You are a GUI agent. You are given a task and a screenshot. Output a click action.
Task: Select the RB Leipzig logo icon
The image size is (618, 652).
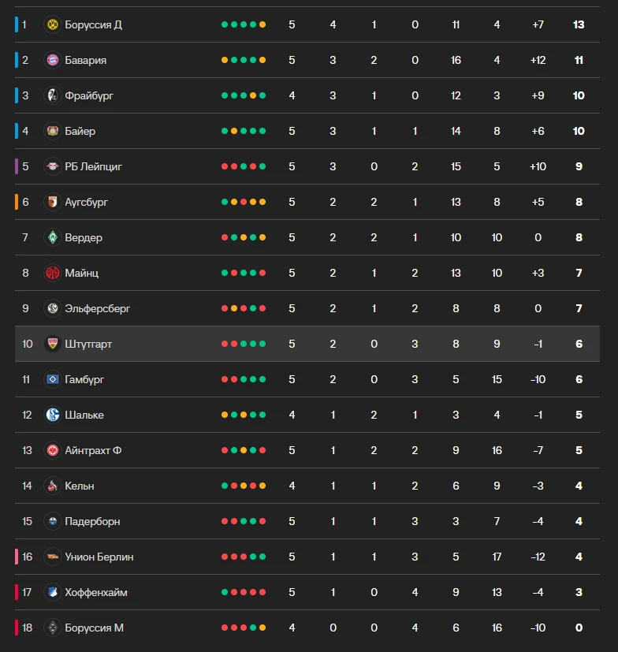click(52, 166)
